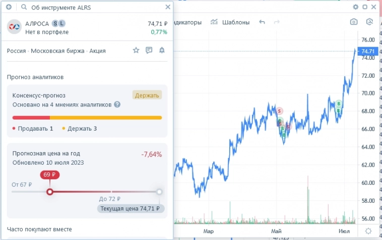
Task: Click the Московская биржа link
Action: pyautogui.click(x=58, y=51)
